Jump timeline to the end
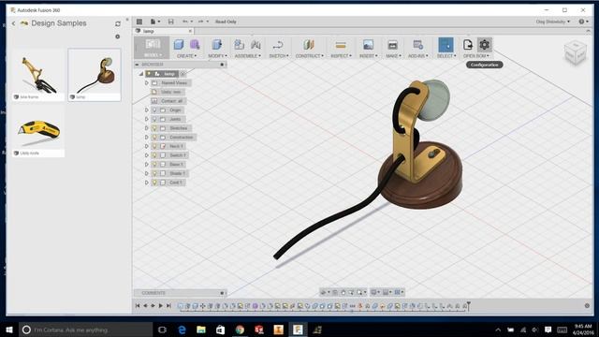599x337 pixels. tap(168, 306)
